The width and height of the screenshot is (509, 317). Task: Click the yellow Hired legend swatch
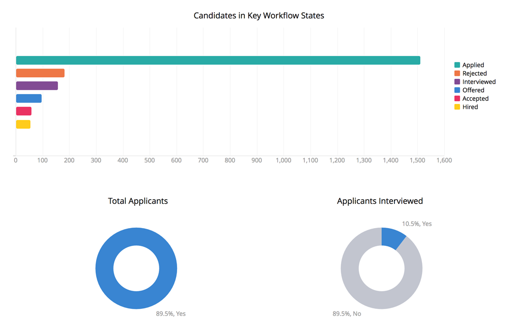457,107
